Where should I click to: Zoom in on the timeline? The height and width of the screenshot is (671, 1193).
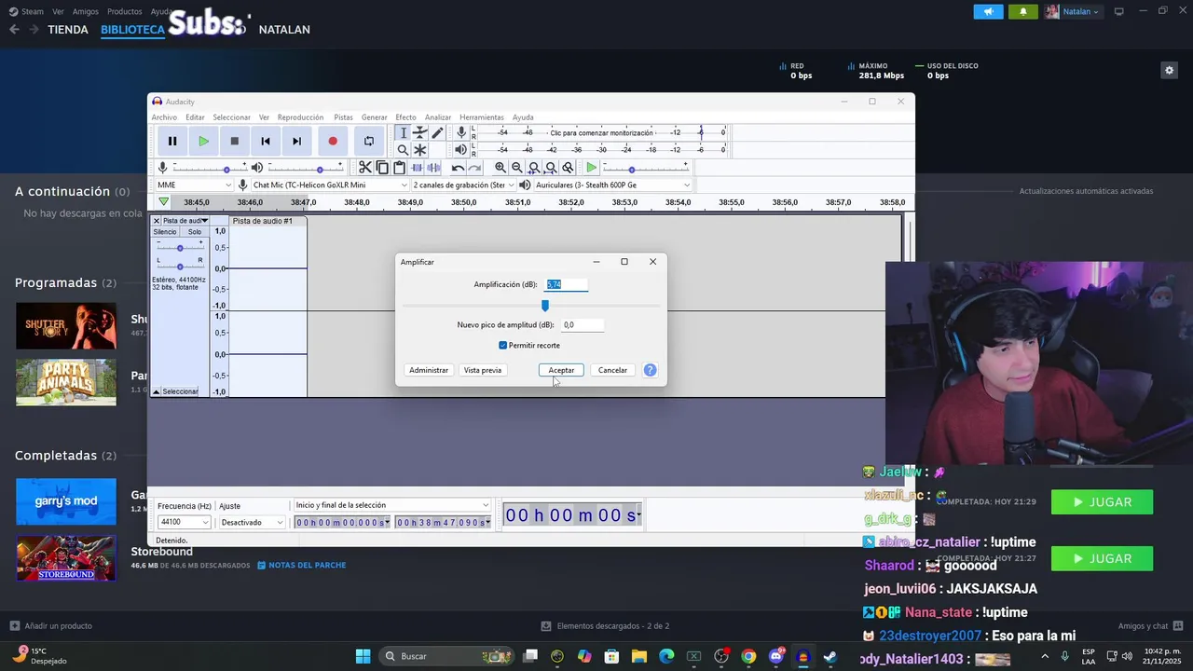pyautogui.click(x=501, y=168)
